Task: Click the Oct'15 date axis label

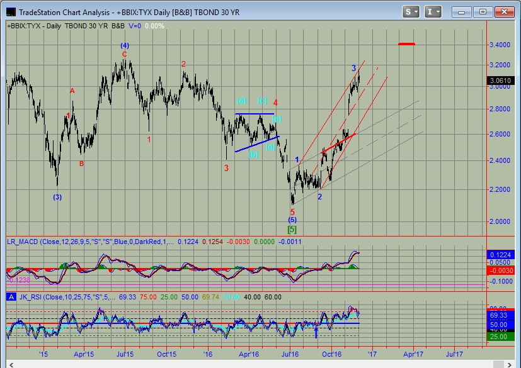Action: pyautogui.click(x=166, y=354)
